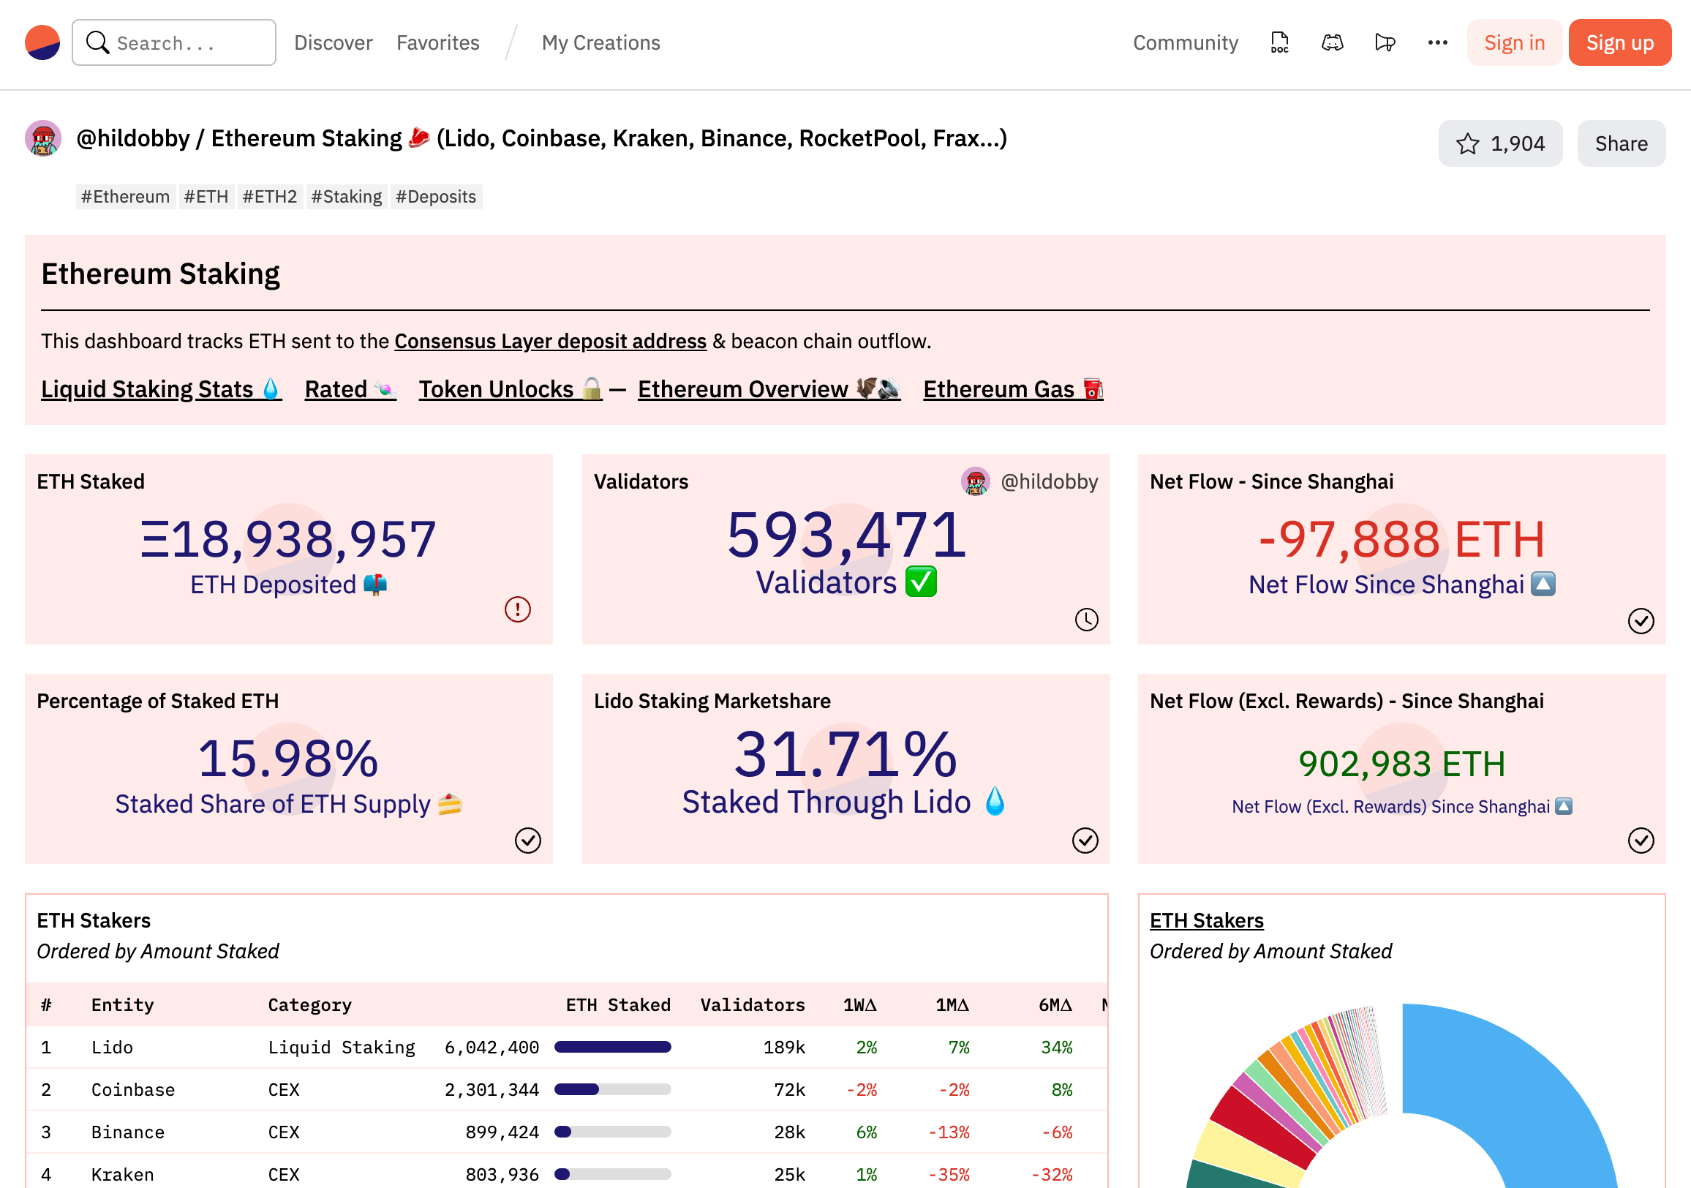Open the Discord icon in header

point(1332,42)
